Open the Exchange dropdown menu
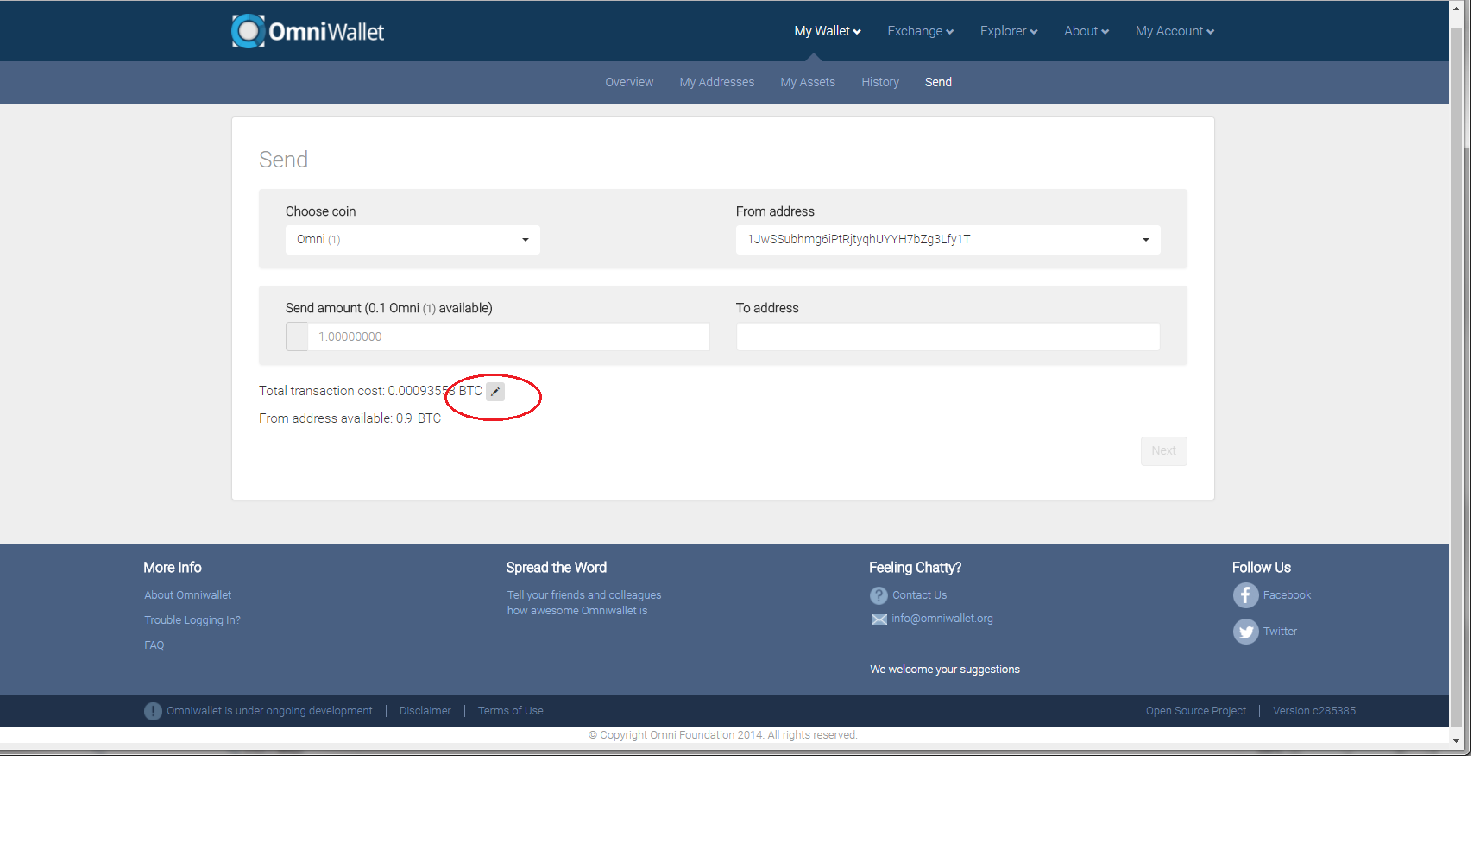 [x=920, y=31]
